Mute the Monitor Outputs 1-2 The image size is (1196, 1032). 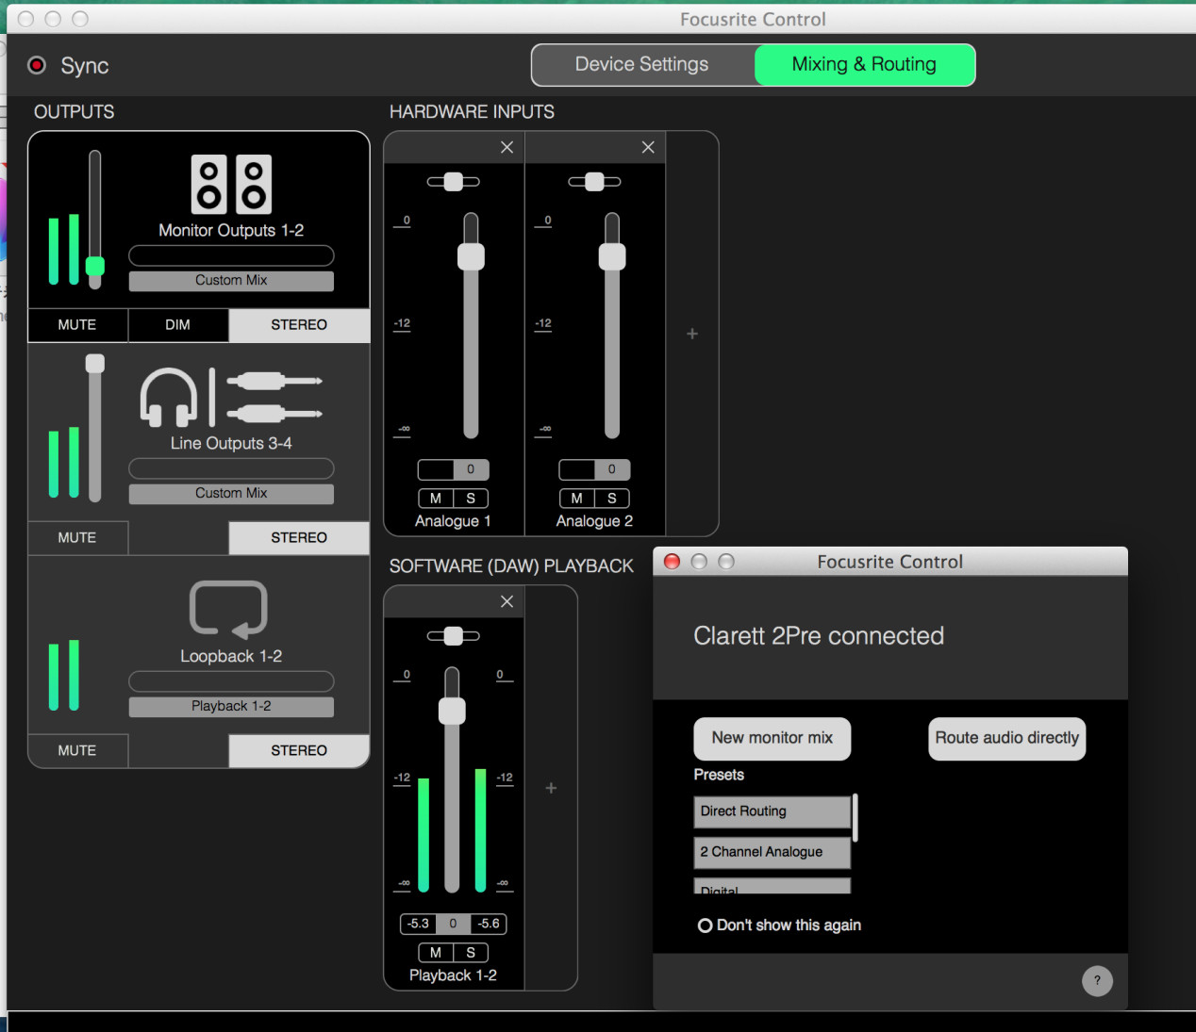[x=77, y=325]
